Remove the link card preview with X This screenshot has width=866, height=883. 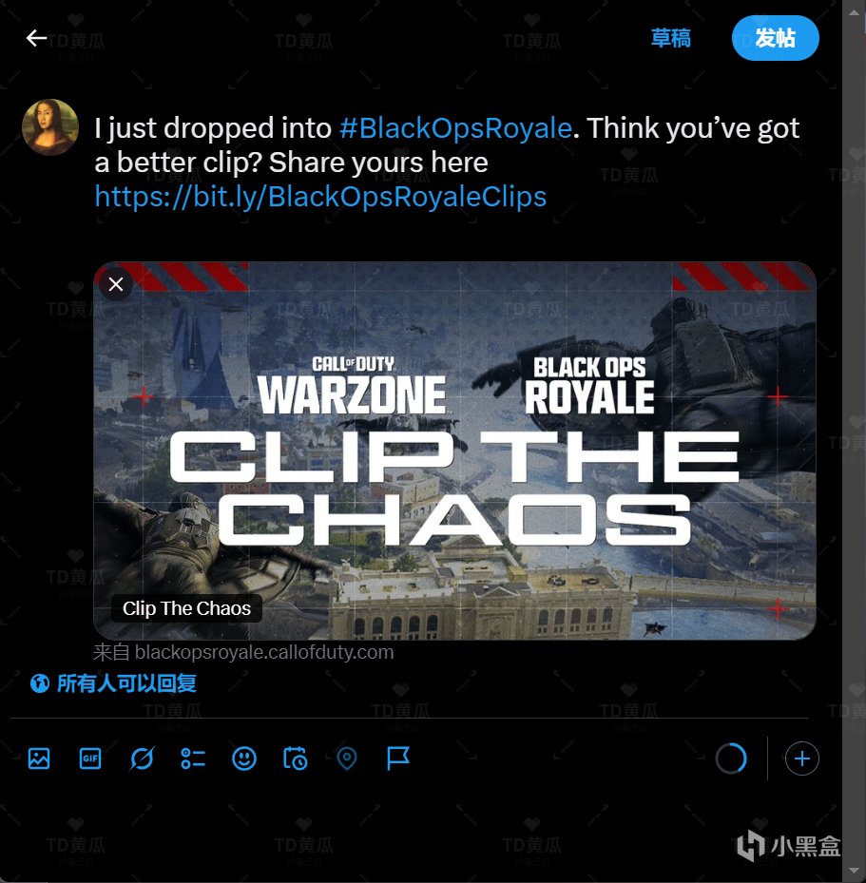tap(116, 284)
